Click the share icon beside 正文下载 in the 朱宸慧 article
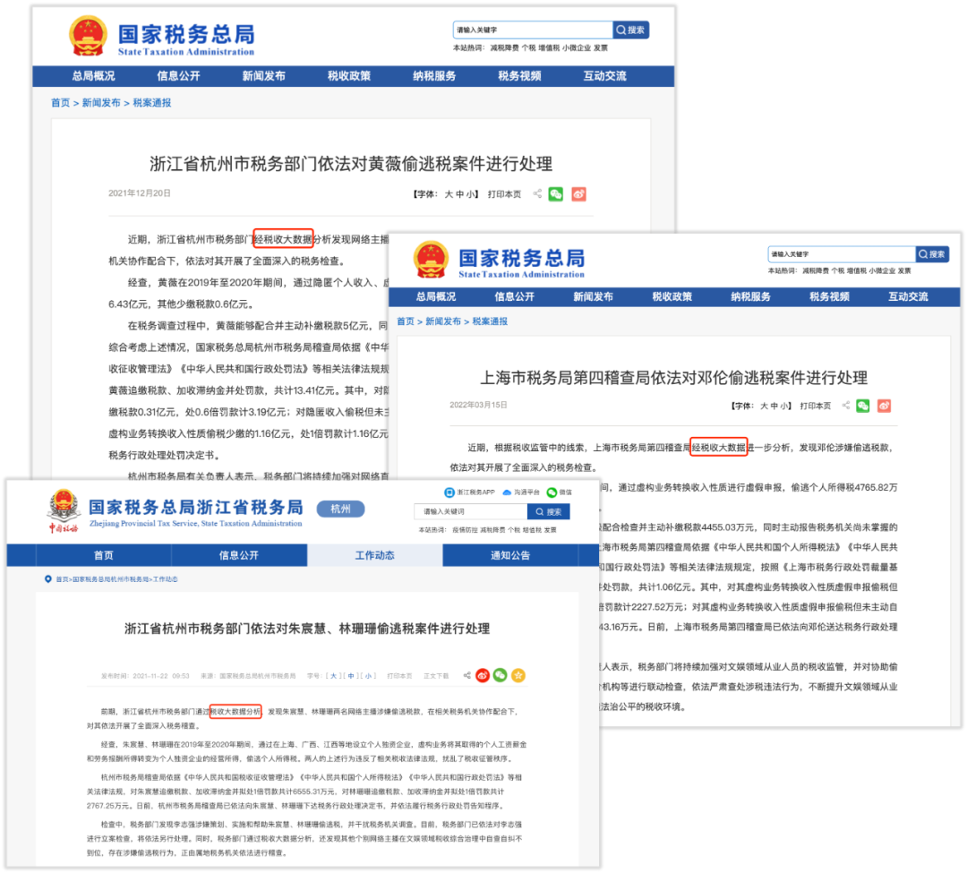The image size is (967, 873). [x=466, y=675]
